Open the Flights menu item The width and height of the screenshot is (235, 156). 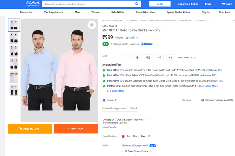205,12
